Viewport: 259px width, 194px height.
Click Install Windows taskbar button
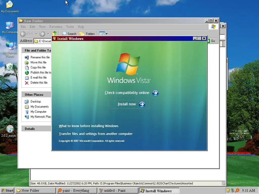click(159, 191)
